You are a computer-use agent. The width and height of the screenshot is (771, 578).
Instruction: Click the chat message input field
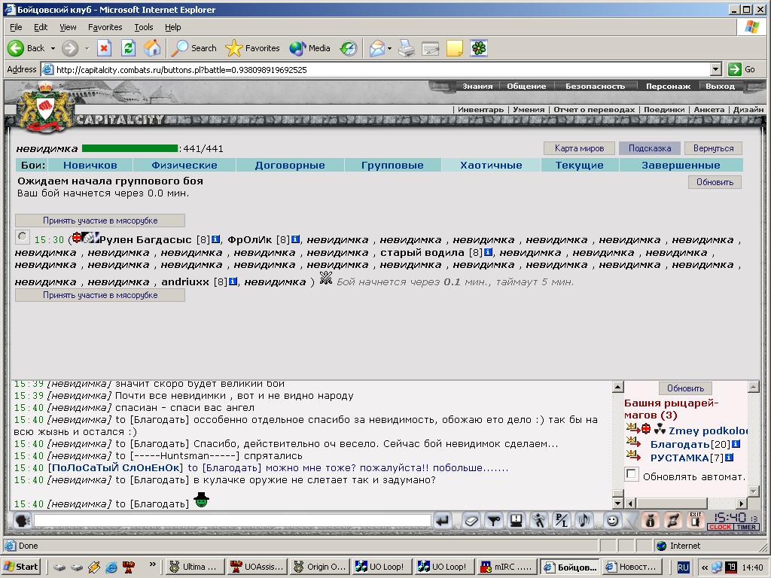[233, 520]
